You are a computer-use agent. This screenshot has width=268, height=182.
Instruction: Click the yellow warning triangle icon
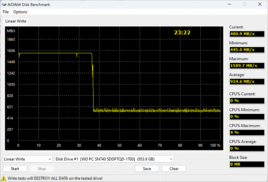click(3, 178)
